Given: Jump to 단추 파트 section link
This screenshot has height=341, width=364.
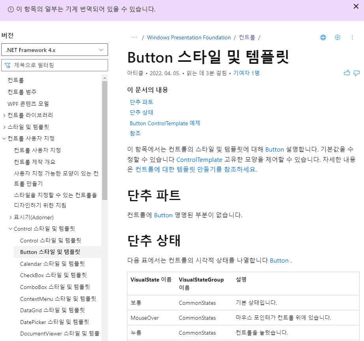Looking at the screenshot, I should pyautogui.click(x=141, y=102).
